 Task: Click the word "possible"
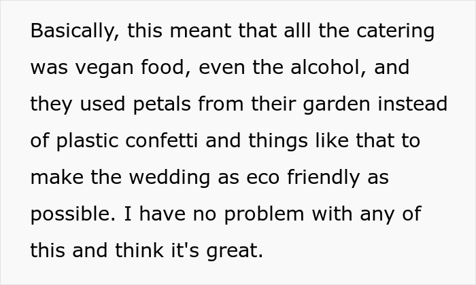coord(69,214)
